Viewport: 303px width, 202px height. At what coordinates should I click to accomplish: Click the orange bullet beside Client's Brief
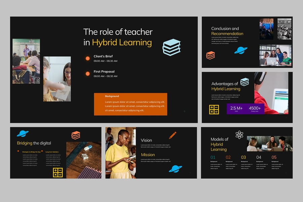pos(88,58)
